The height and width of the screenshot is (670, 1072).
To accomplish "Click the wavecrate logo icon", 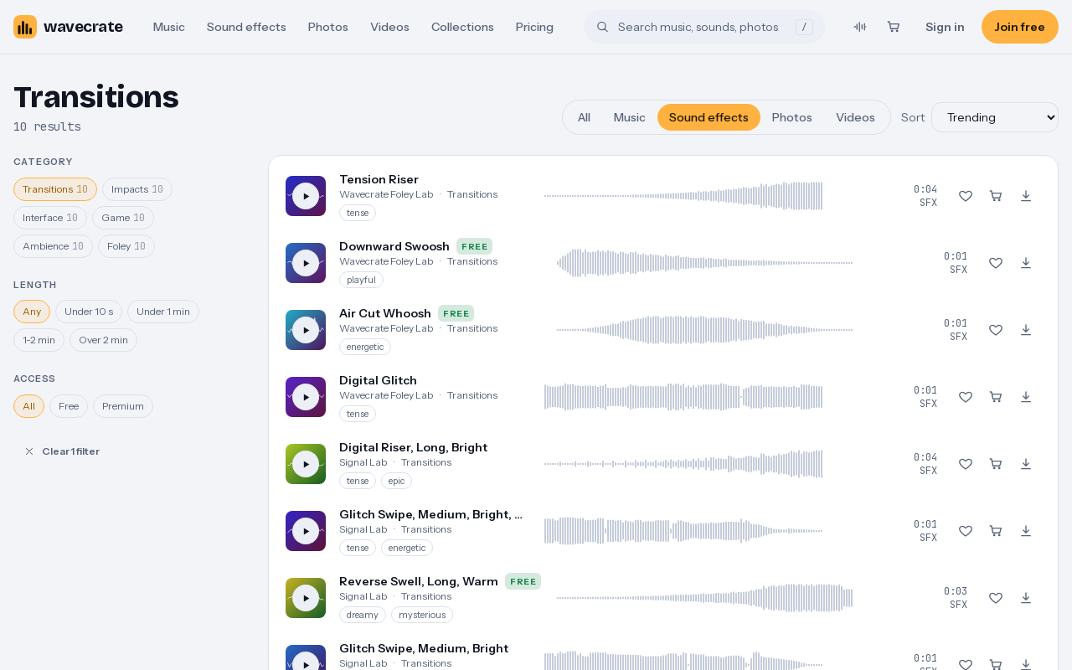I will 25,27.
